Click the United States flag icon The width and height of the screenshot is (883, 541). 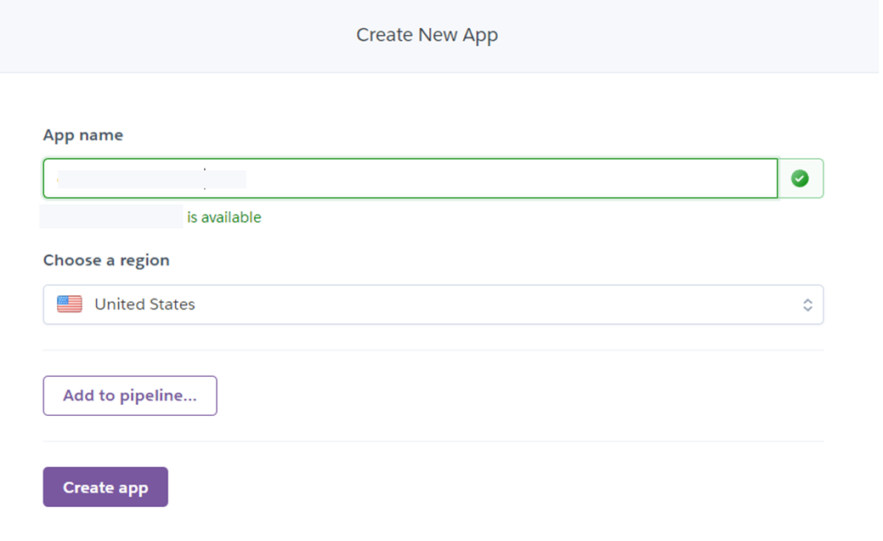pos(70,305)
